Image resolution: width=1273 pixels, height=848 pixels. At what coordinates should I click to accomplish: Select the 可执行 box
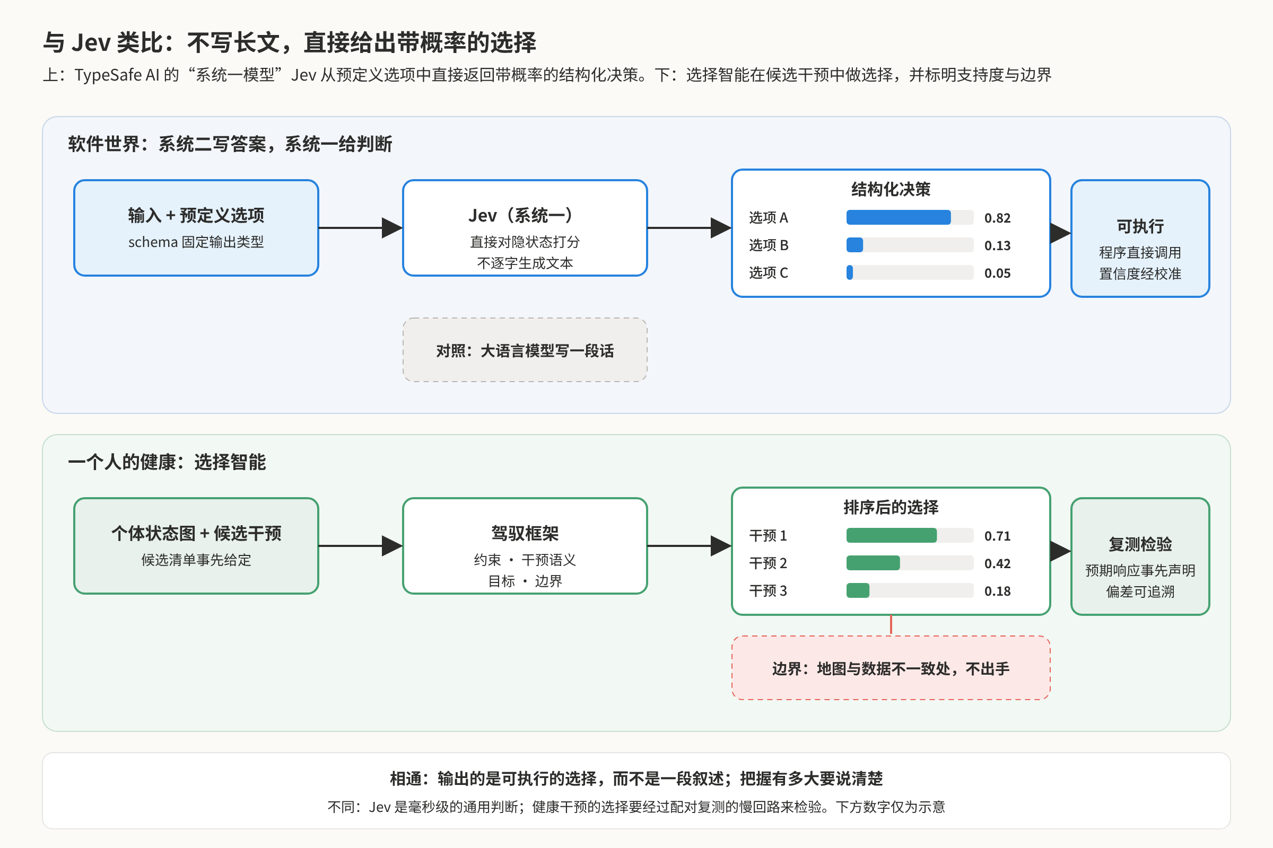point(1140,238)
